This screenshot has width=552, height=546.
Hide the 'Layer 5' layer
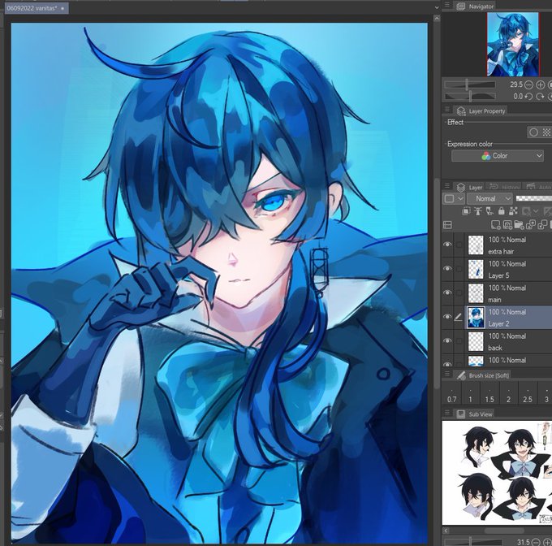(447, 268)
